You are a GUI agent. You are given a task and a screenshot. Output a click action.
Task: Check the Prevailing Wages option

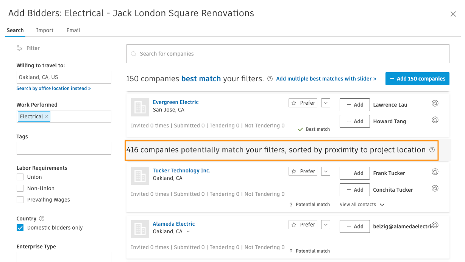tap(20, 200)
